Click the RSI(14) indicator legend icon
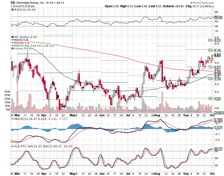224x176 pixels. [13, 9]
